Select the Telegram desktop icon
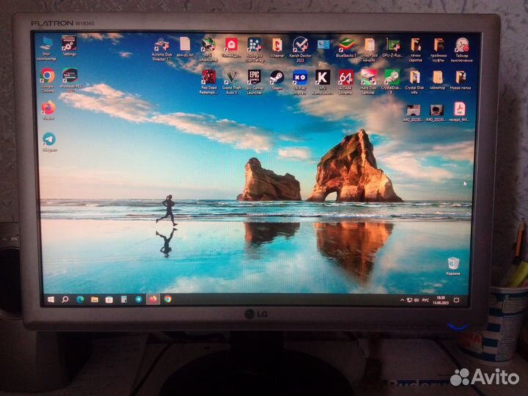 coord(48,139)
